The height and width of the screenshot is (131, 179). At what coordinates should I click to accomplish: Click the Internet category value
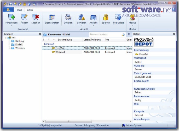click(139, 115)
